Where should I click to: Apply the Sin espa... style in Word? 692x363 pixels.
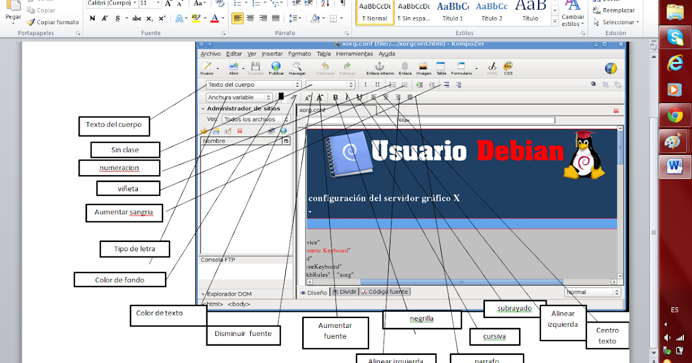tap(413, 13)
